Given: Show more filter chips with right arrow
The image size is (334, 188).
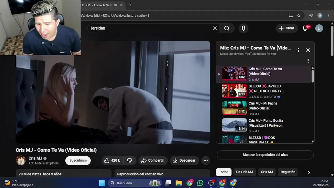Looking at the screenshot, I should (x=309, y=172).
